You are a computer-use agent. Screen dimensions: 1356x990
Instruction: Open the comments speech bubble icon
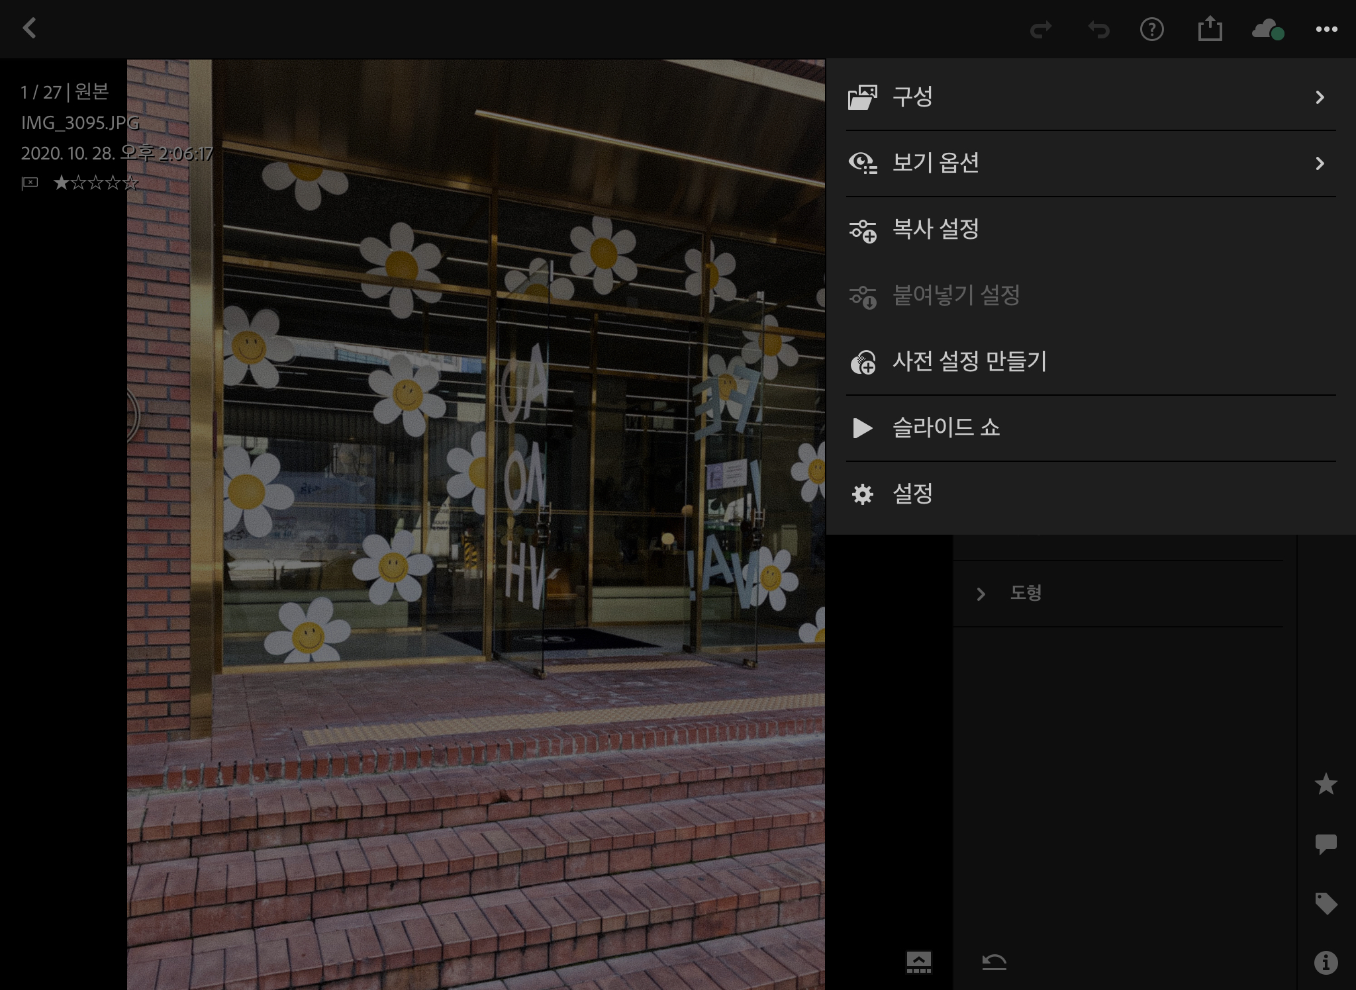click(1326, 844)
